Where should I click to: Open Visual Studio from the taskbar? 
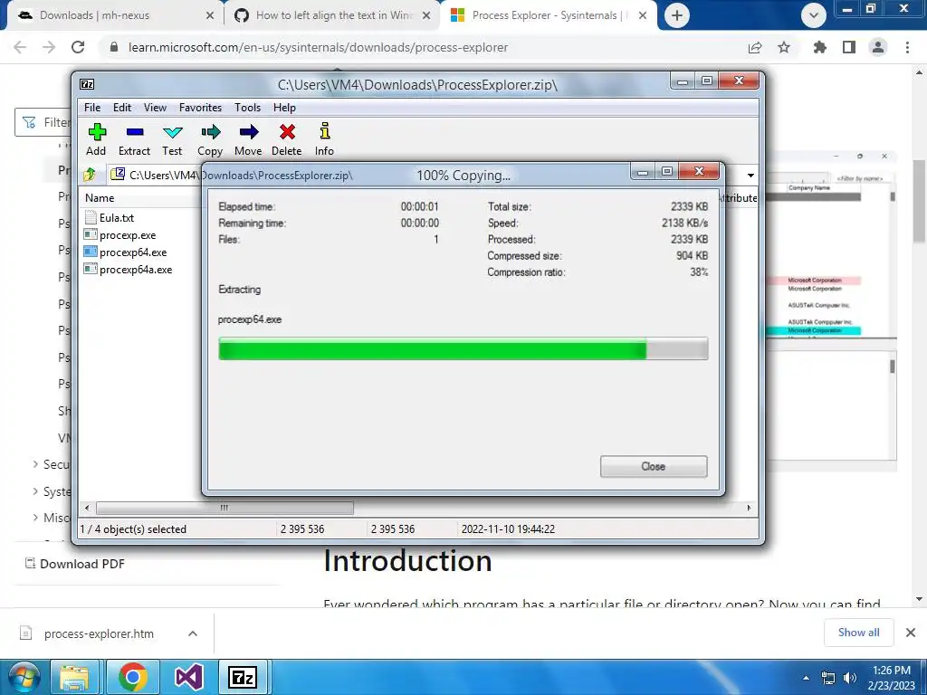coord(189,677)
